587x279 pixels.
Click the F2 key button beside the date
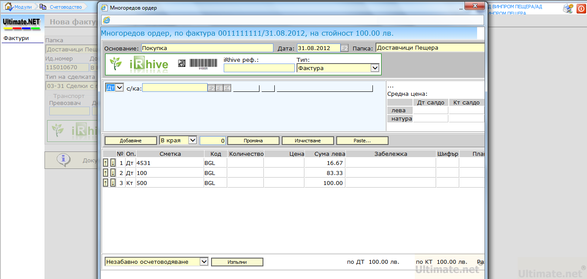tap(345, 48)
